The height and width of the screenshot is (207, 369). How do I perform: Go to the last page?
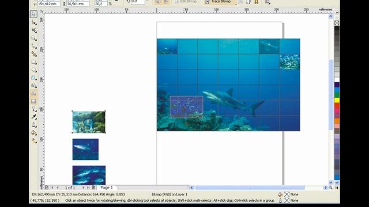[x=88, y=187]
